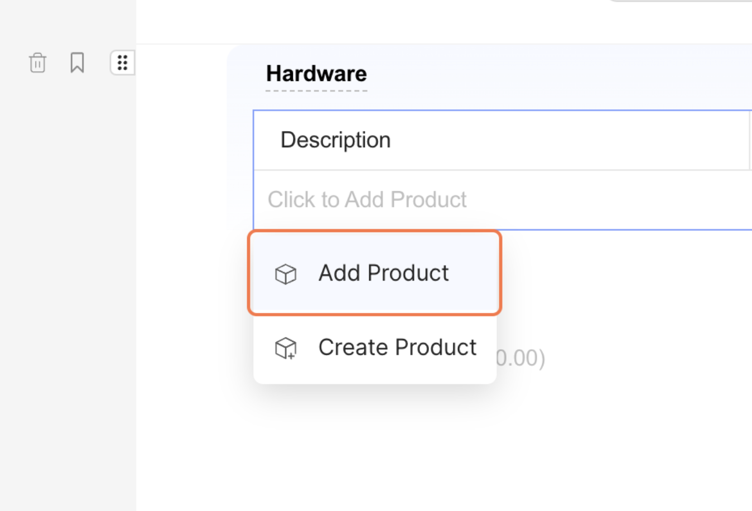Click the bookmark icon

[77, 62]
